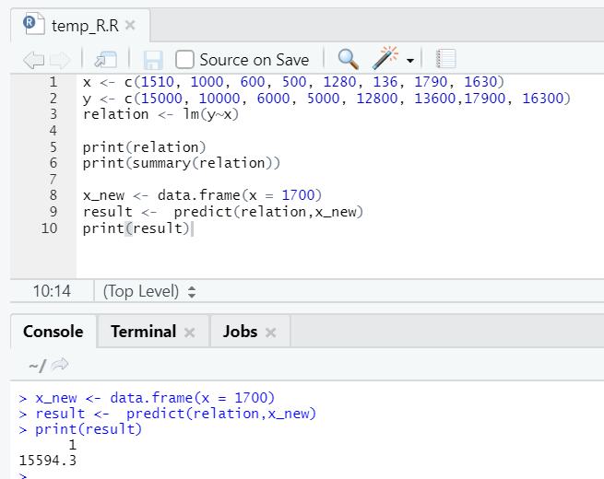Click the 10:14 cursor position indicator
Image resolution: width=604 pixels, height=479 pixels.
52,291
